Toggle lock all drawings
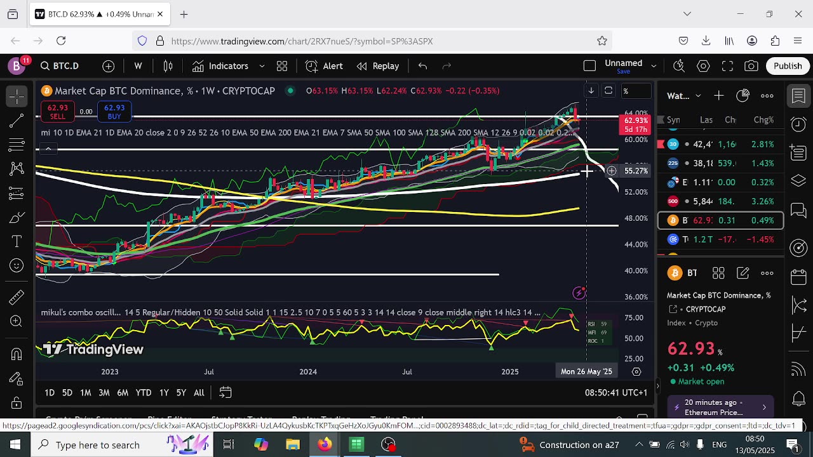The image size is (813, 457). 17,402
